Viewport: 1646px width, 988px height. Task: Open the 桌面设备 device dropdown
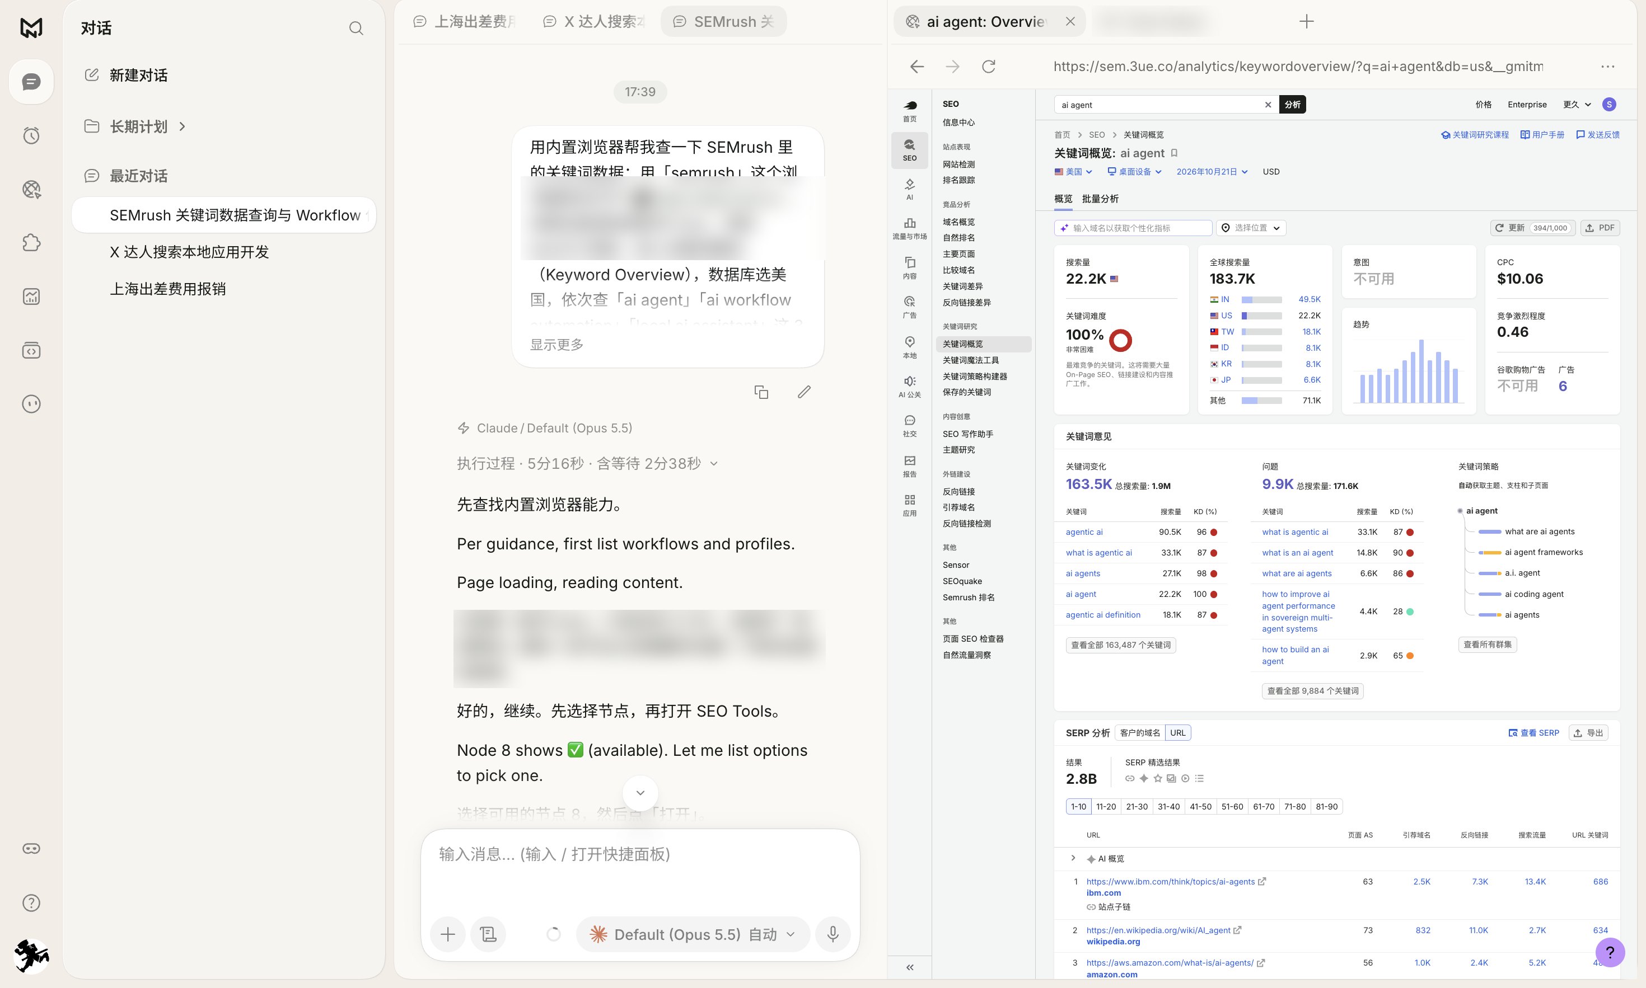pyautogui.click(x=1134, y=172)
